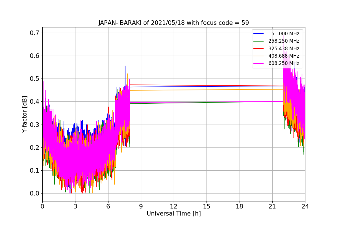Click the 21 tick on the x-axis
Image resolution: width=339 pixels, height=226 pixels.
272,206
